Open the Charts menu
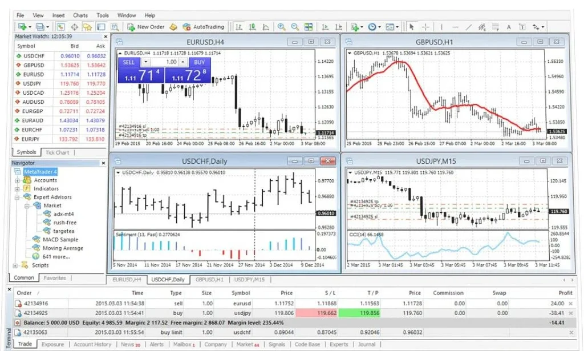Screen dimensions: 584x351 click(x=80, y=15)
